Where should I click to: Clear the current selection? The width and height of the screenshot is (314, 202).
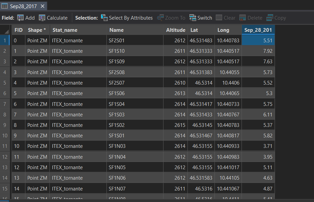(225, 18)
